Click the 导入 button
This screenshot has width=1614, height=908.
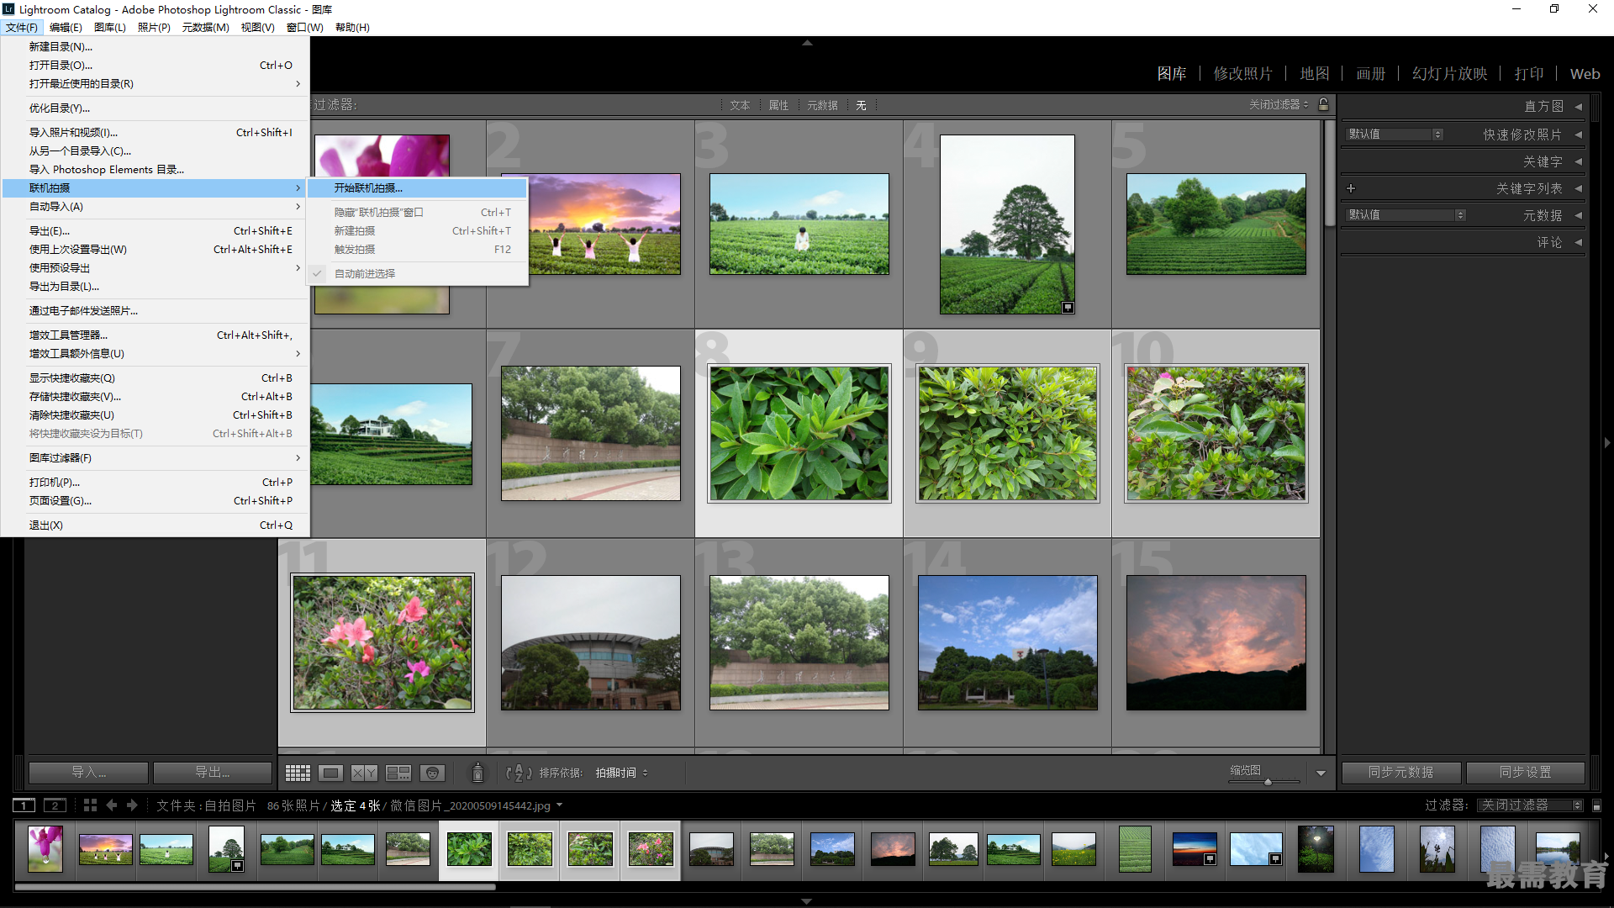point(88,772)
